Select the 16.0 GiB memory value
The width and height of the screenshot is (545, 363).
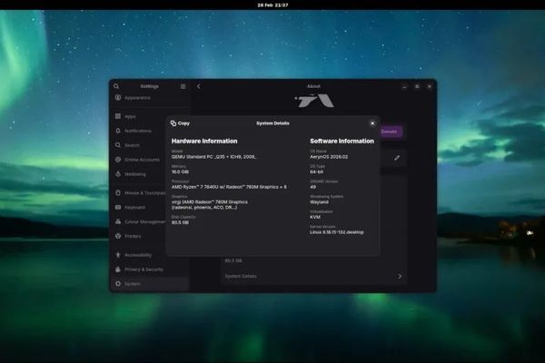pos(180,172)
